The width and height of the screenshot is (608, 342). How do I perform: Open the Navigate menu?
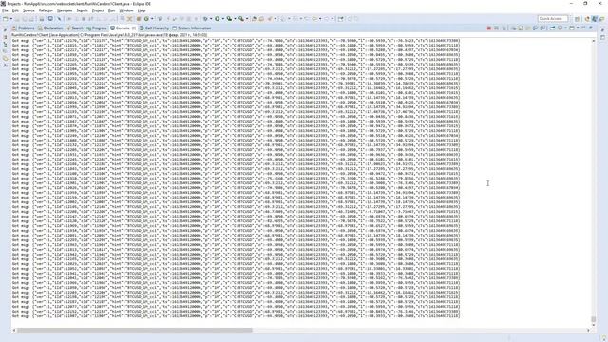(x=65, y=10)
